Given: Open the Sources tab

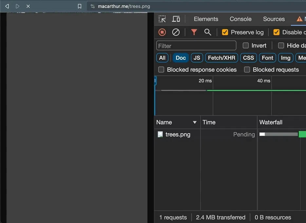Looking at the screenshot, I should tap(274, 19).
